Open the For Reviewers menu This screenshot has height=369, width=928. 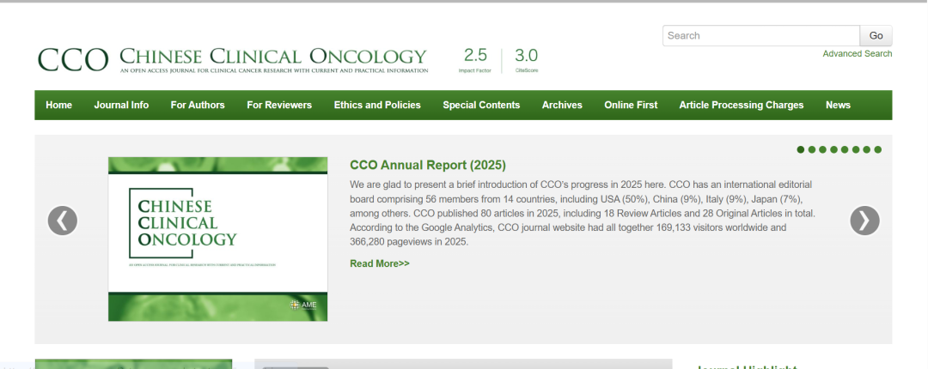[x=279, y=106]
